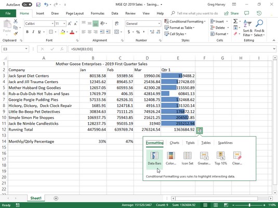Apply Percent Style format
This screenshot has width=278, height=208.
[138, 32]
